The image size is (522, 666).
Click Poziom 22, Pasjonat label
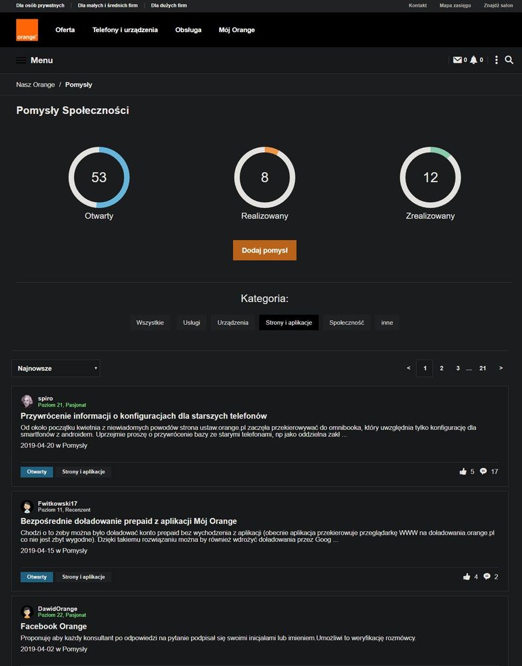62,615
